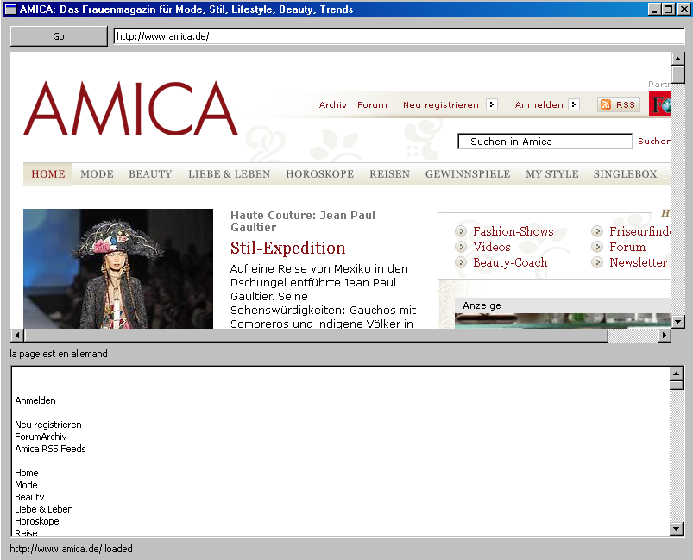Open the Videos link

pos(491,247)
